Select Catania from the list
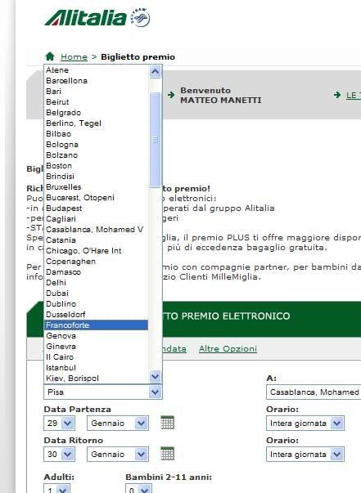The image size is (361, 493). pos(97,240)
